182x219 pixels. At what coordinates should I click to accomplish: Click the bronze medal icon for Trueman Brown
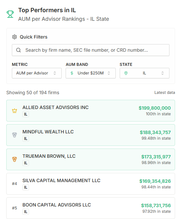pos(15,159)
